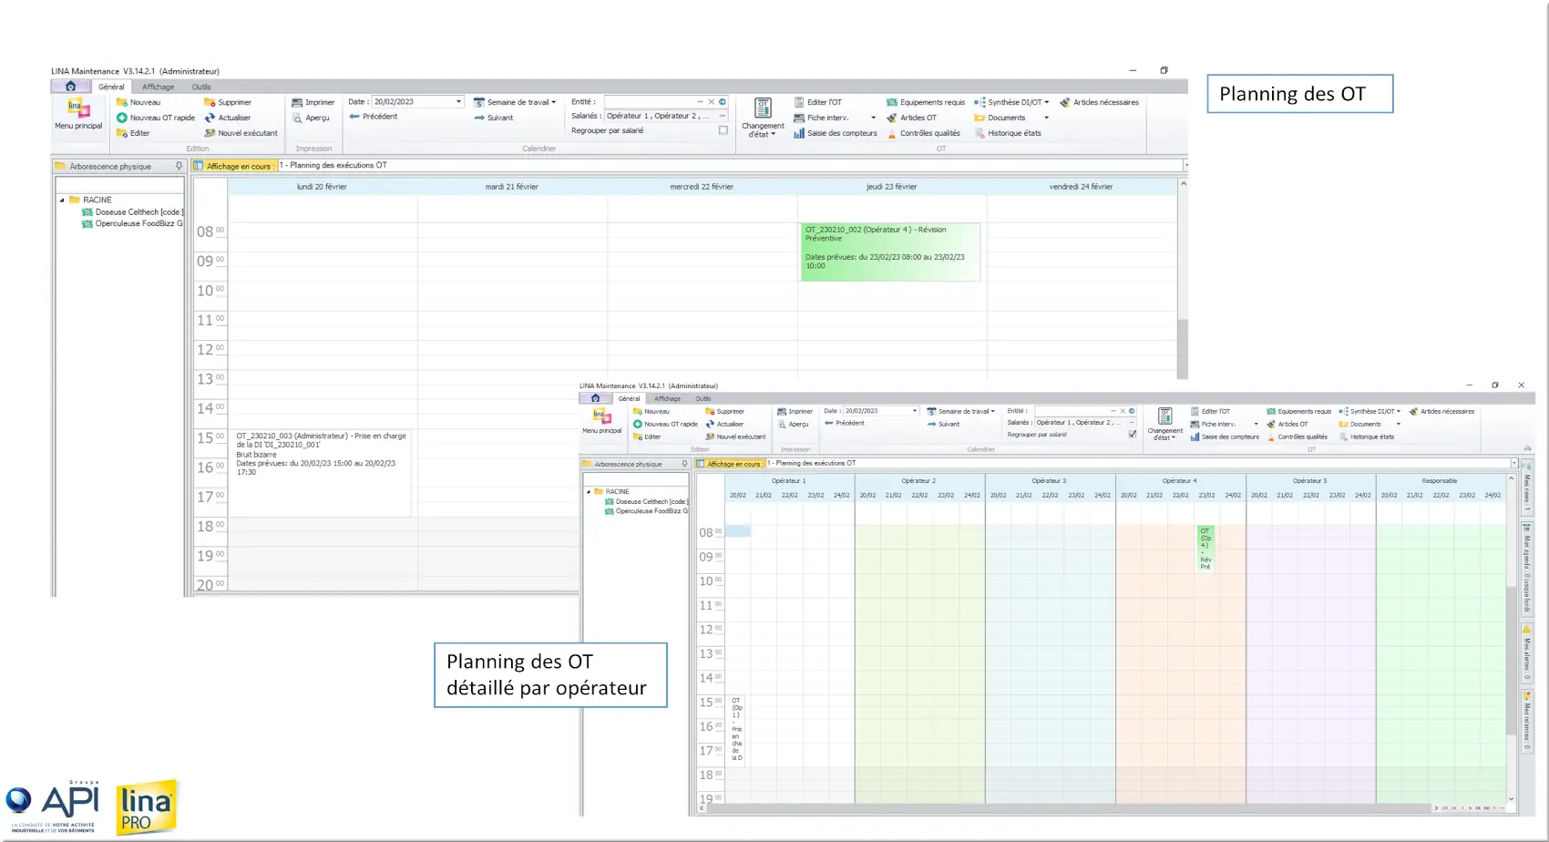Click Nouvel exécutant in front window
This screenshot has width=1549, height=842.
736,436
